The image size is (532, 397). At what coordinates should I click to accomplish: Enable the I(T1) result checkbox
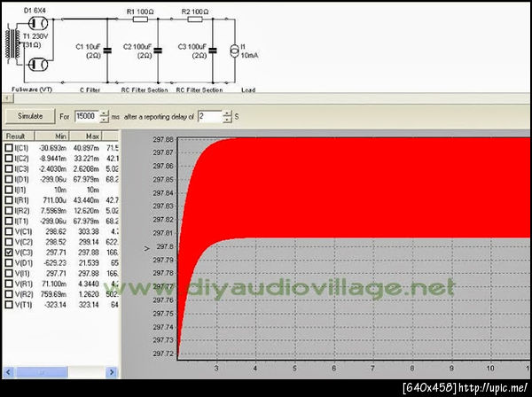pyautogui.click(x=9, y=221)
